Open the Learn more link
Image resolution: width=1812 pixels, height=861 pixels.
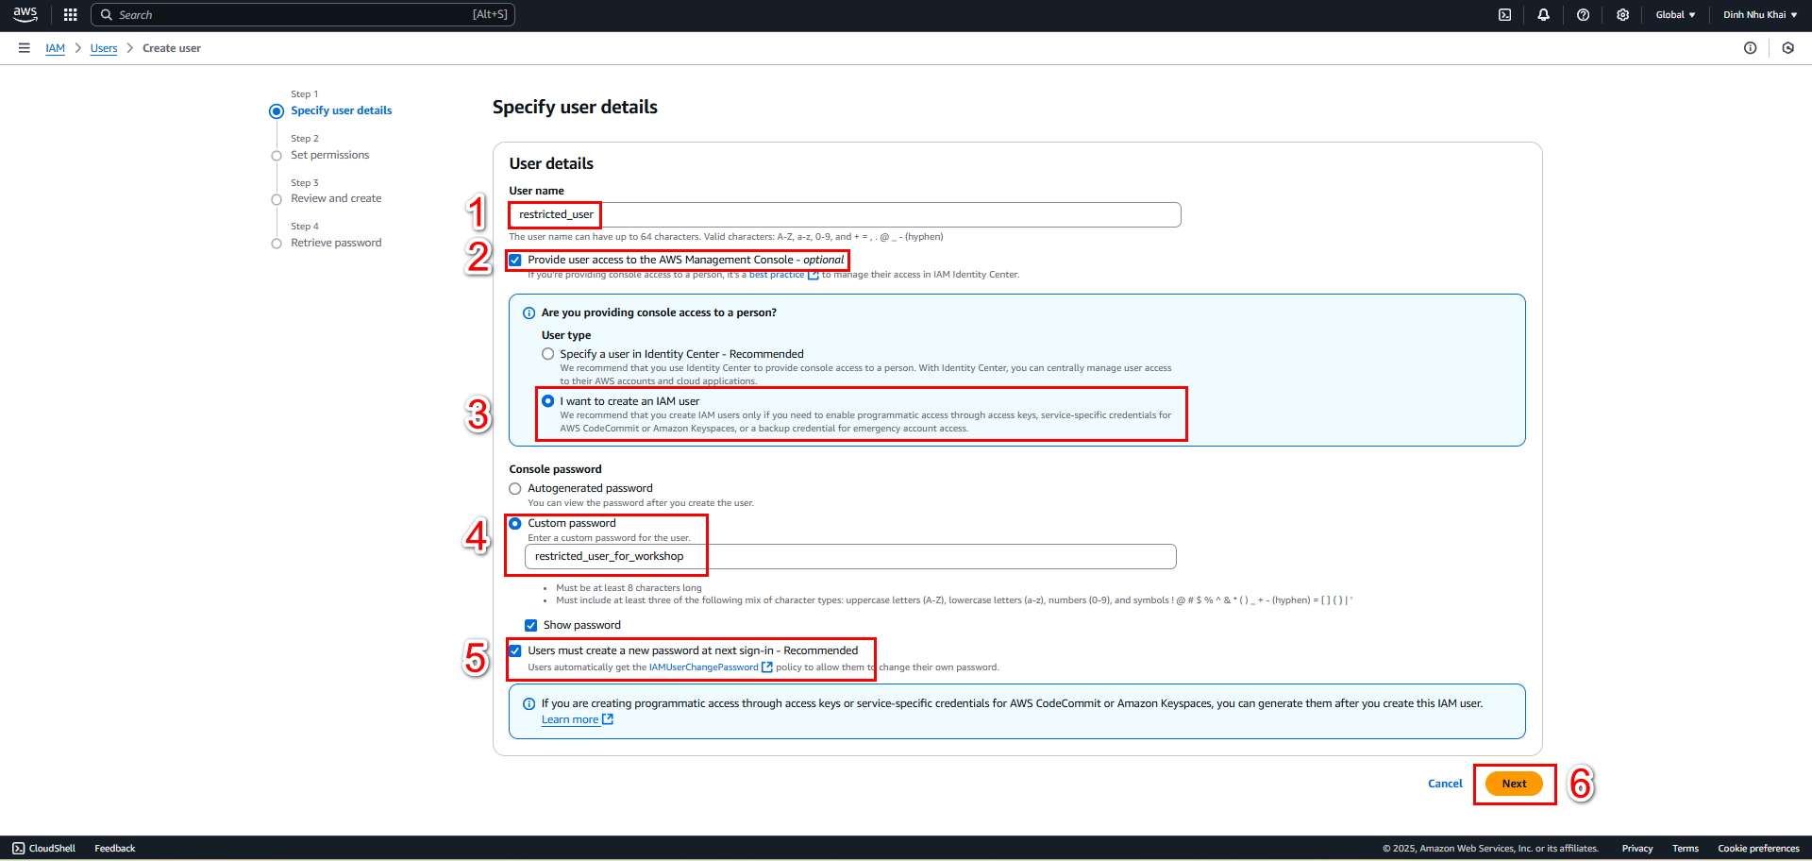coord(570,719)
